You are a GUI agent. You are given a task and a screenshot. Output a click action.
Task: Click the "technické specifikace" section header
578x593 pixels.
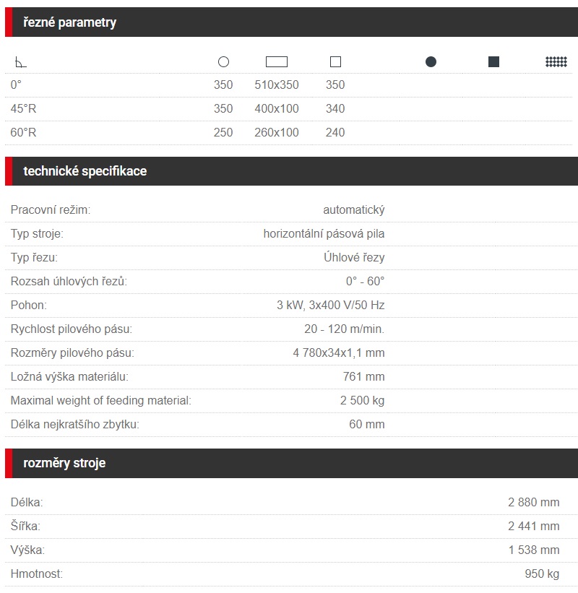(291, 171)
